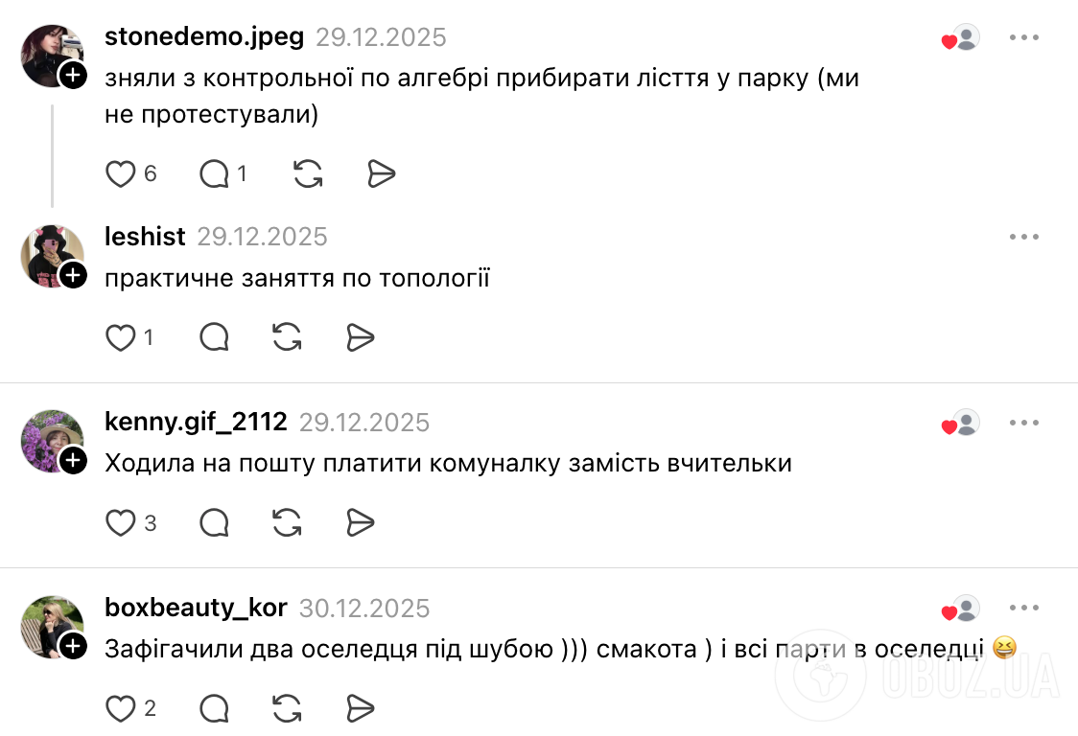Like stonedemo.jpeg's comment about algebra test
Screen dimensions: 1078x736
click(119, 173)
